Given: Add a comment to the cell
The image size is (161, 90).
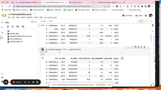Looking at the screenshot, I should pos(135,47).
